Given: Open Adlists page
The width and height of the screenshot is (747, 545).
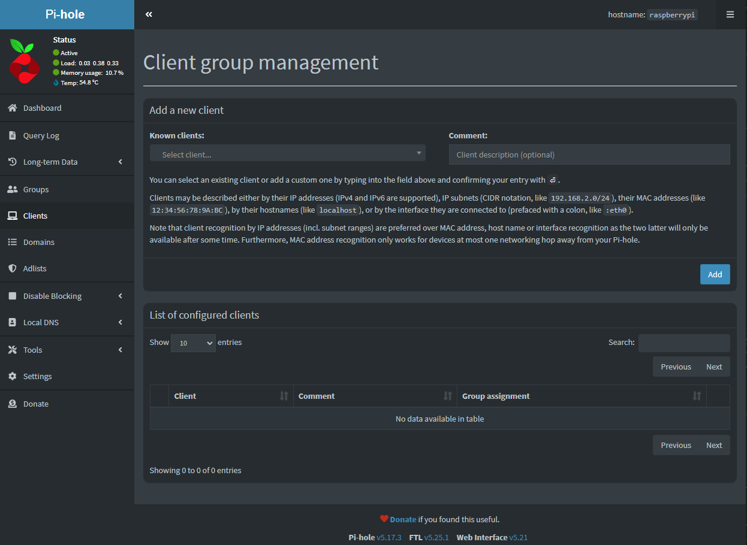Looking at the screenshot, I should [x=67, y=268].
